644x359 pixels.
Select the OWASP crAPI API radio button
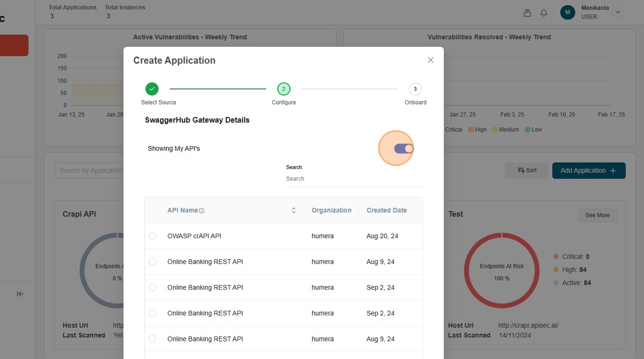click(152, 236)
